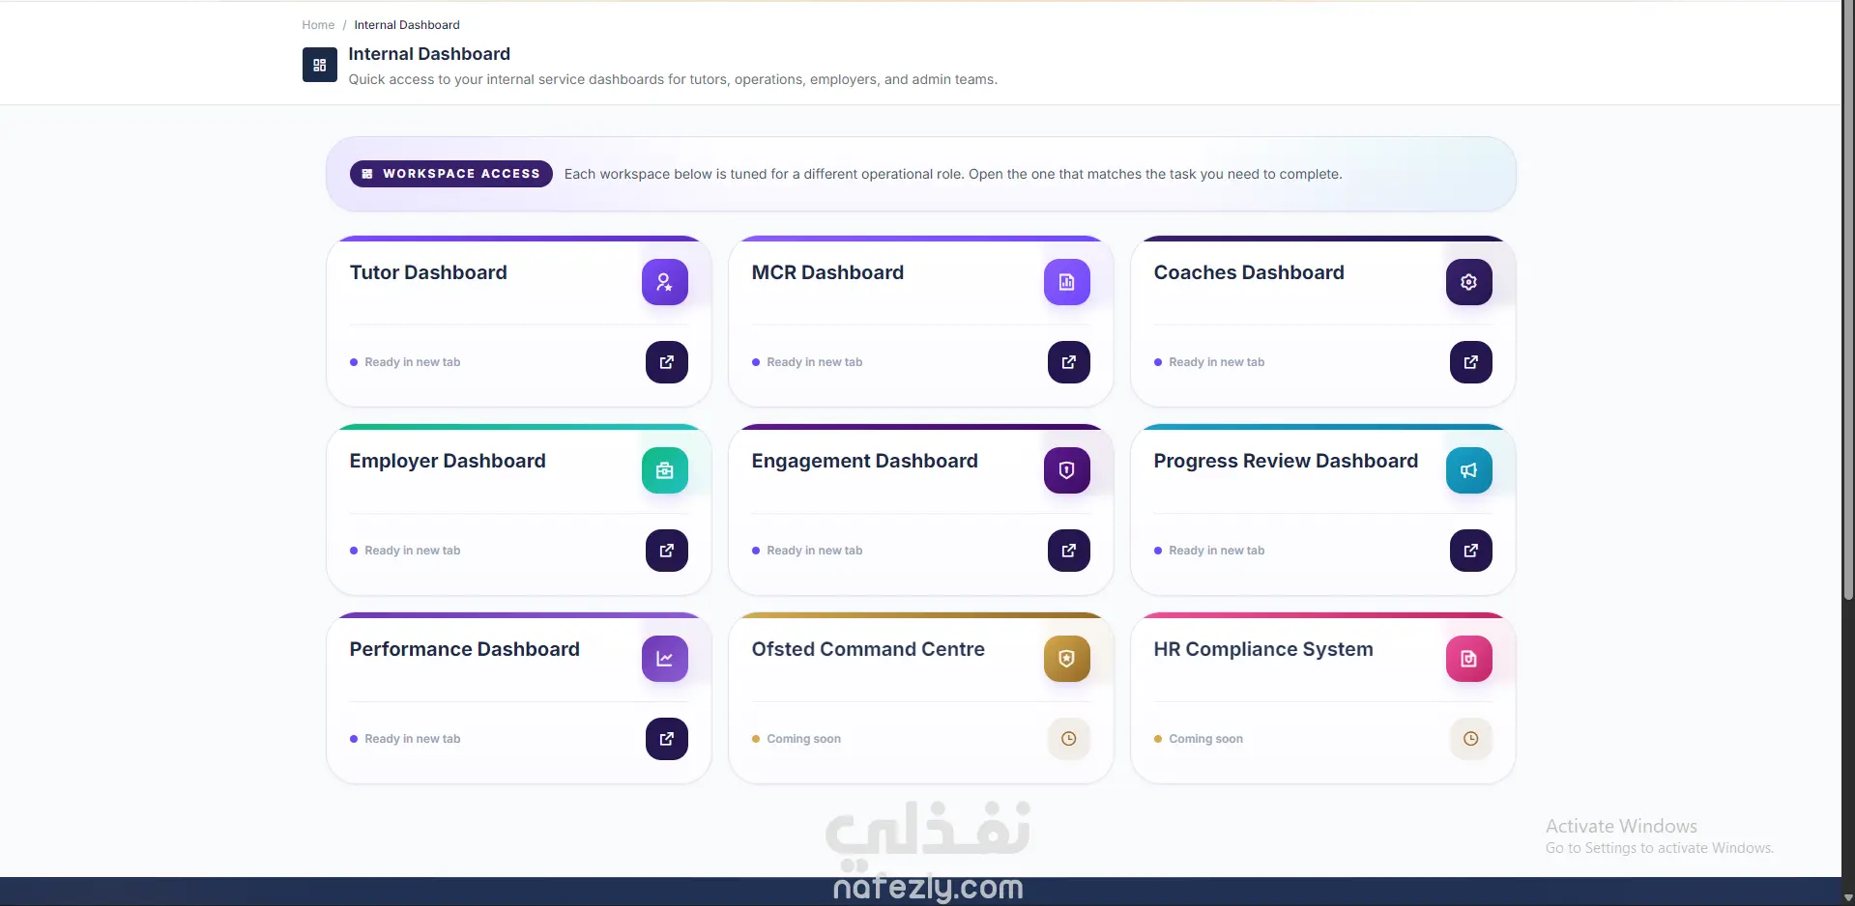
Task: Click 'Coming soon' under Ofsted Command Centre
Action: [x=804, y=739]
